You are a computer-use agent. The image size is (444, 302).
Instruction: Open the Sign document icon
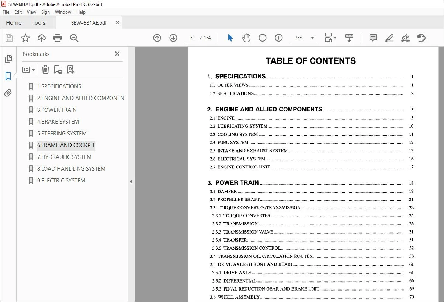point(406,38)
